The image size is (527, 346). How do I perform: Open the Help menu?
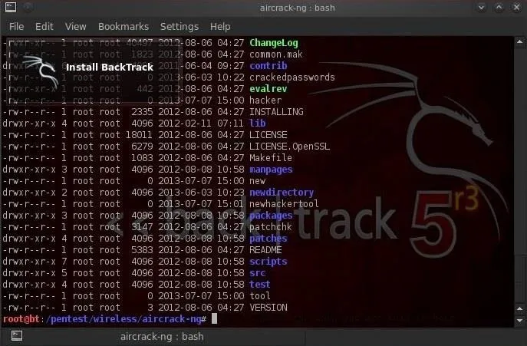coord(220,27)
